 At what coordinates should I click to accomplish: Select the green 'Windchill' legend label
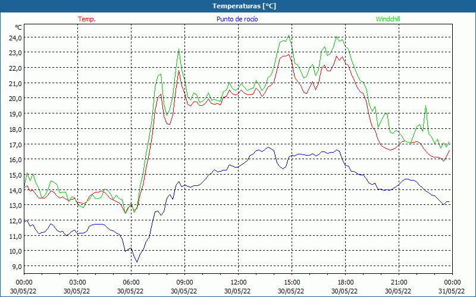[x=388, y=19]
